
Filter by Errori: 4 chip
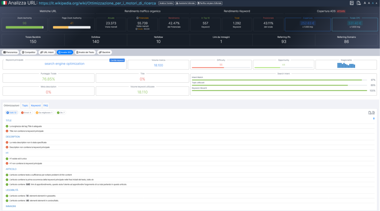26,113
